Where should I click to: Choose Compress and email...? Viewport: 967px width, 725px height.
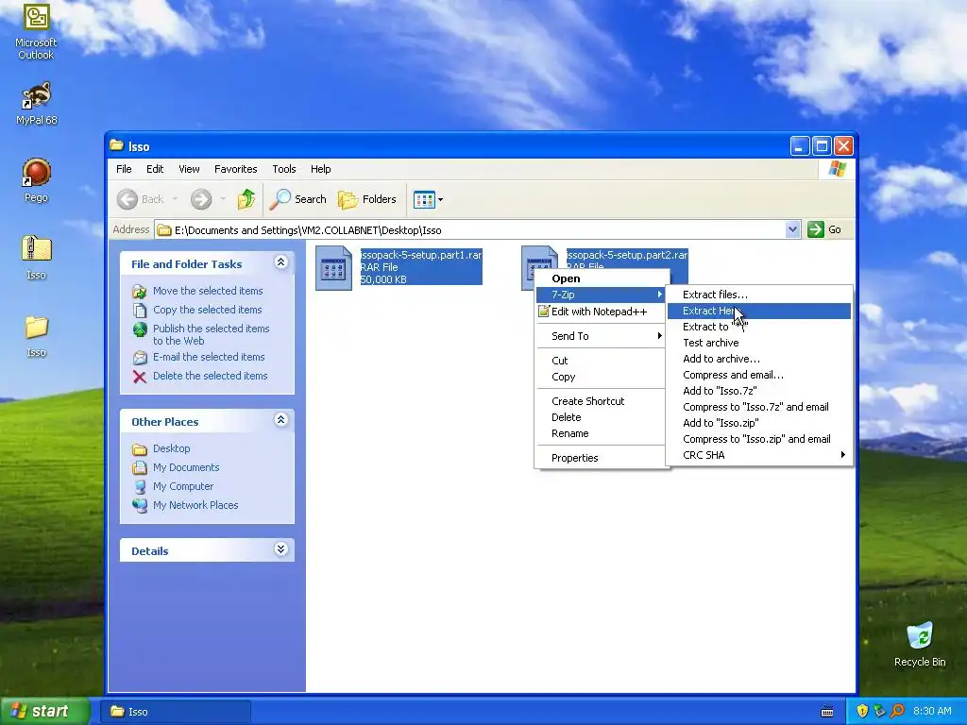[x=759, y=375]
